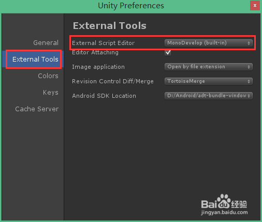Viewport: 262px width, 222px height.
Task: Click the Android SDK Location label
Action: 104,96
